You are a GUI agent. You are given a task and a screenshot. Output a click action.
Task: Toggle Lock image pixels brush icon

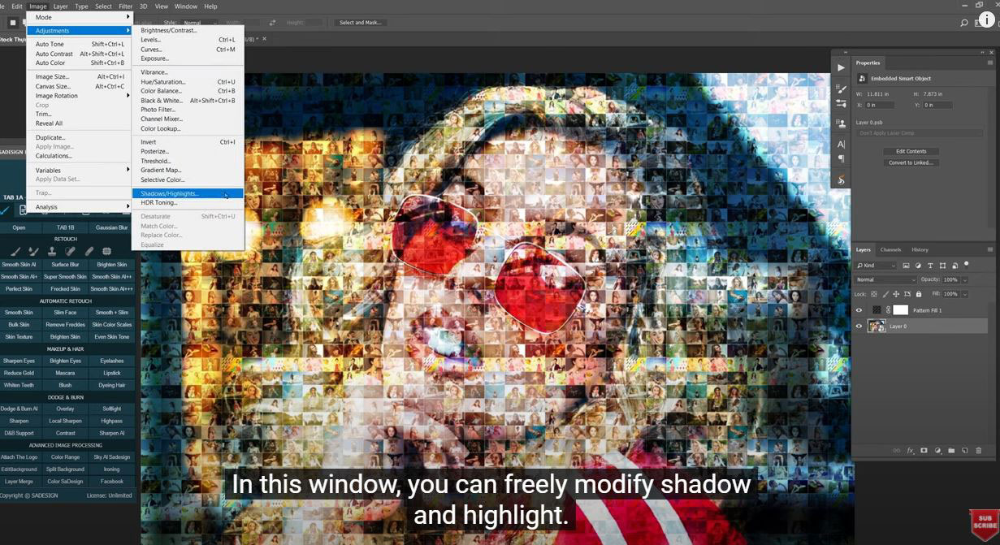885,294
